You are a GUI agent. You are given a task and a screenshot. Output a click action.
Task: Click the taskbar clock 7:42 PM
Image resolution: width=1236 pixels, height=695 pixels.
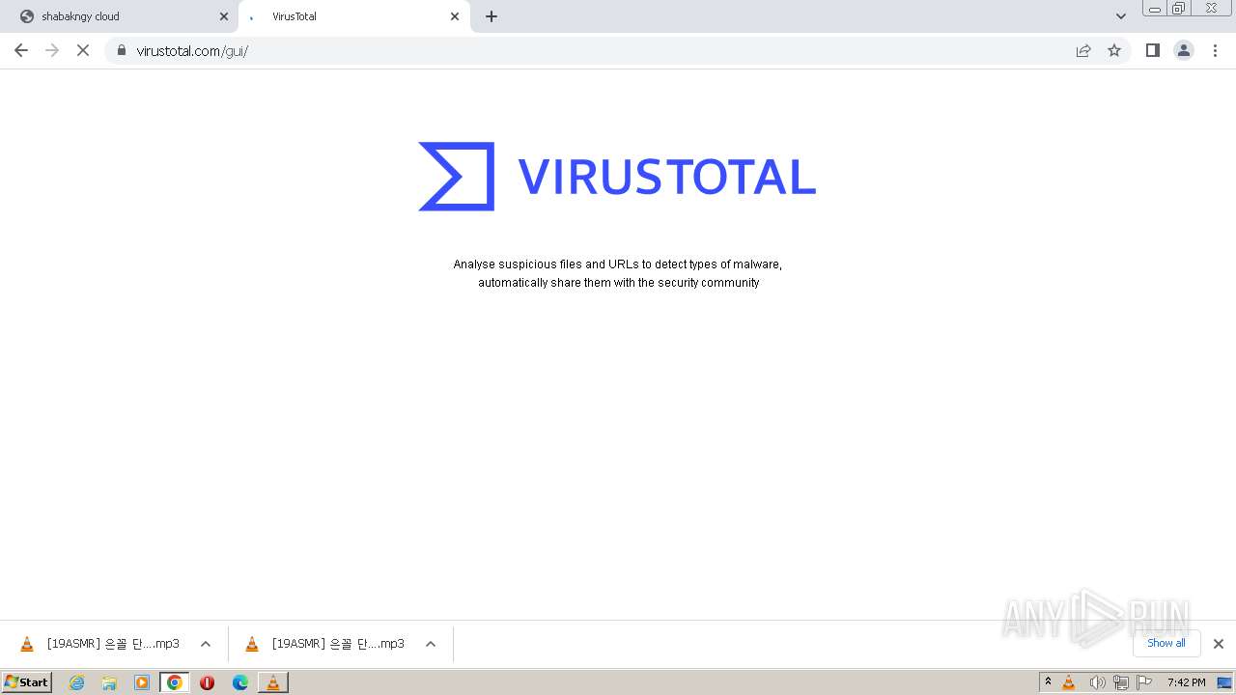[1186, 682]
